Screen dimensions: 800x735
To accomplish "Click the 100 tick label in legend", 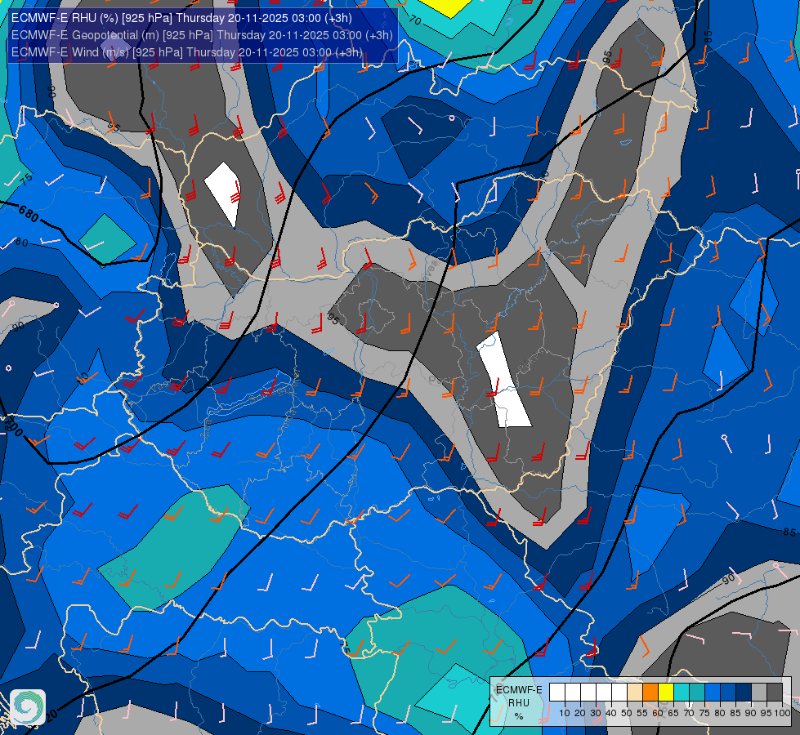I will (782, 713).
